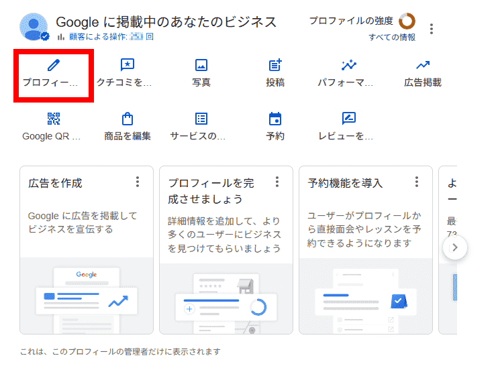The height and width of the screenshot is (368, 498).
Task: Open the サービスの... list icon
Action: (201, 119)
